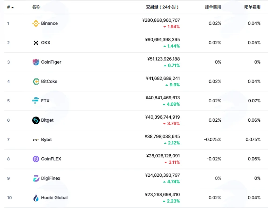
Task: Sort by the 名称 column header
Action: tap(36, 7)
